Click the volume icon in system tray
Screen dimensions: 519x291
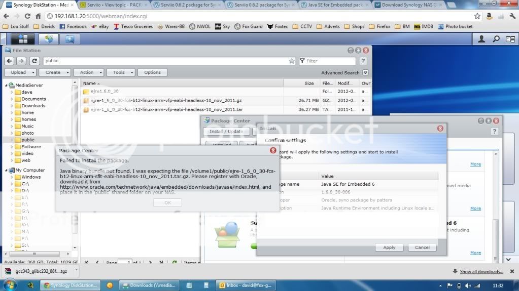(x=468, y=286)
